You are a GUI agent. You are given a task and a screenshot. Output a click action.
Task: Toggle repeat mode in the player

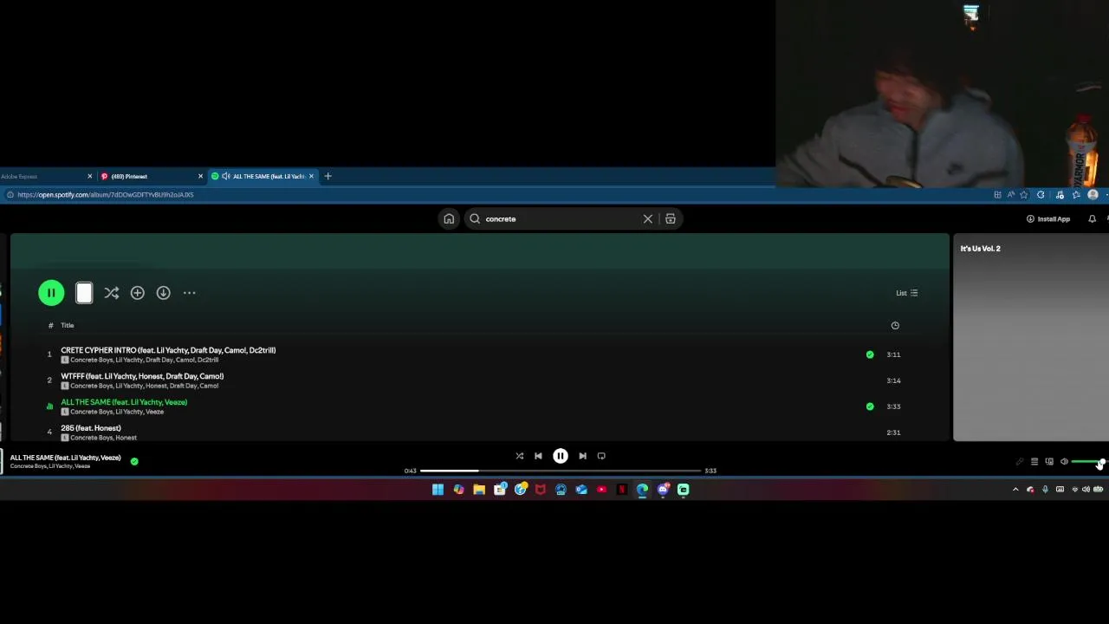coord(601,456)
